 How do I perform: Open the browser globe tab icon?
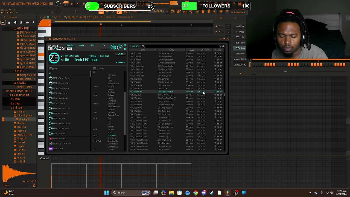[21, 22]
